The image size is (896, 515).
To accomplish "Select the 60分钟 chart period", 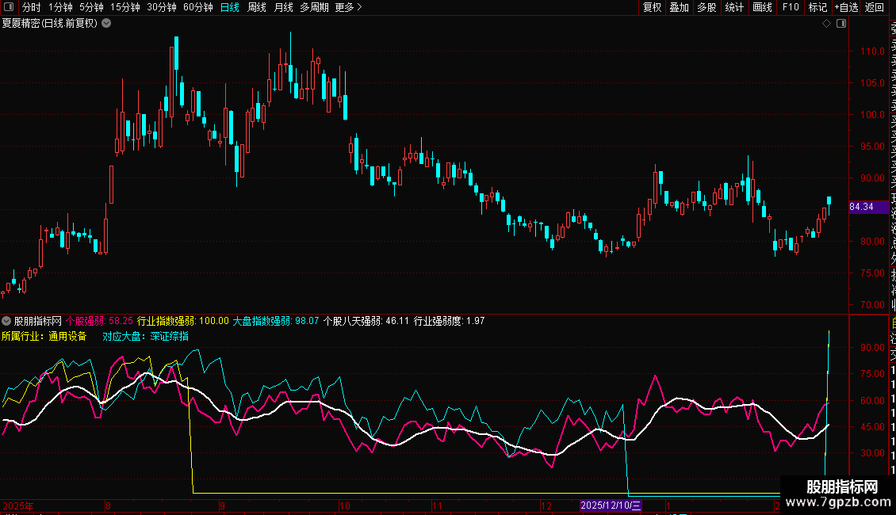I will pos(197,7).
